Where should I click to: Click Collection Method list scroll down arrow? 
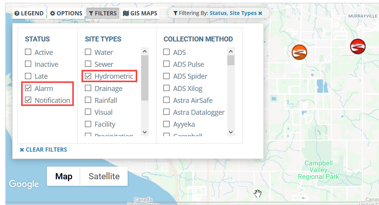(x=231, y=132)
